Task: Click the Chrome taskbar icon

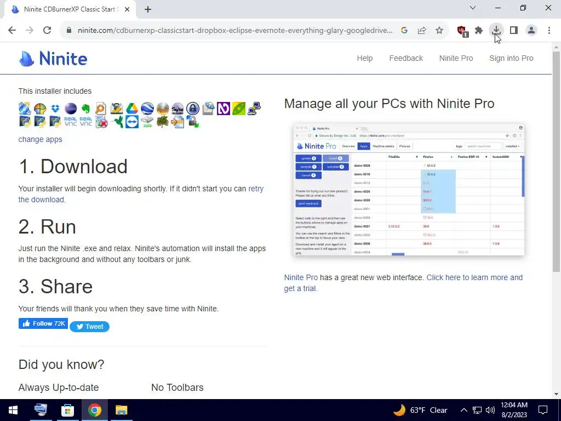Action: [94, 410]
